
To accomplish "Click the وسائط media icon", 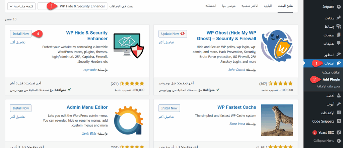I will [339, 26].
